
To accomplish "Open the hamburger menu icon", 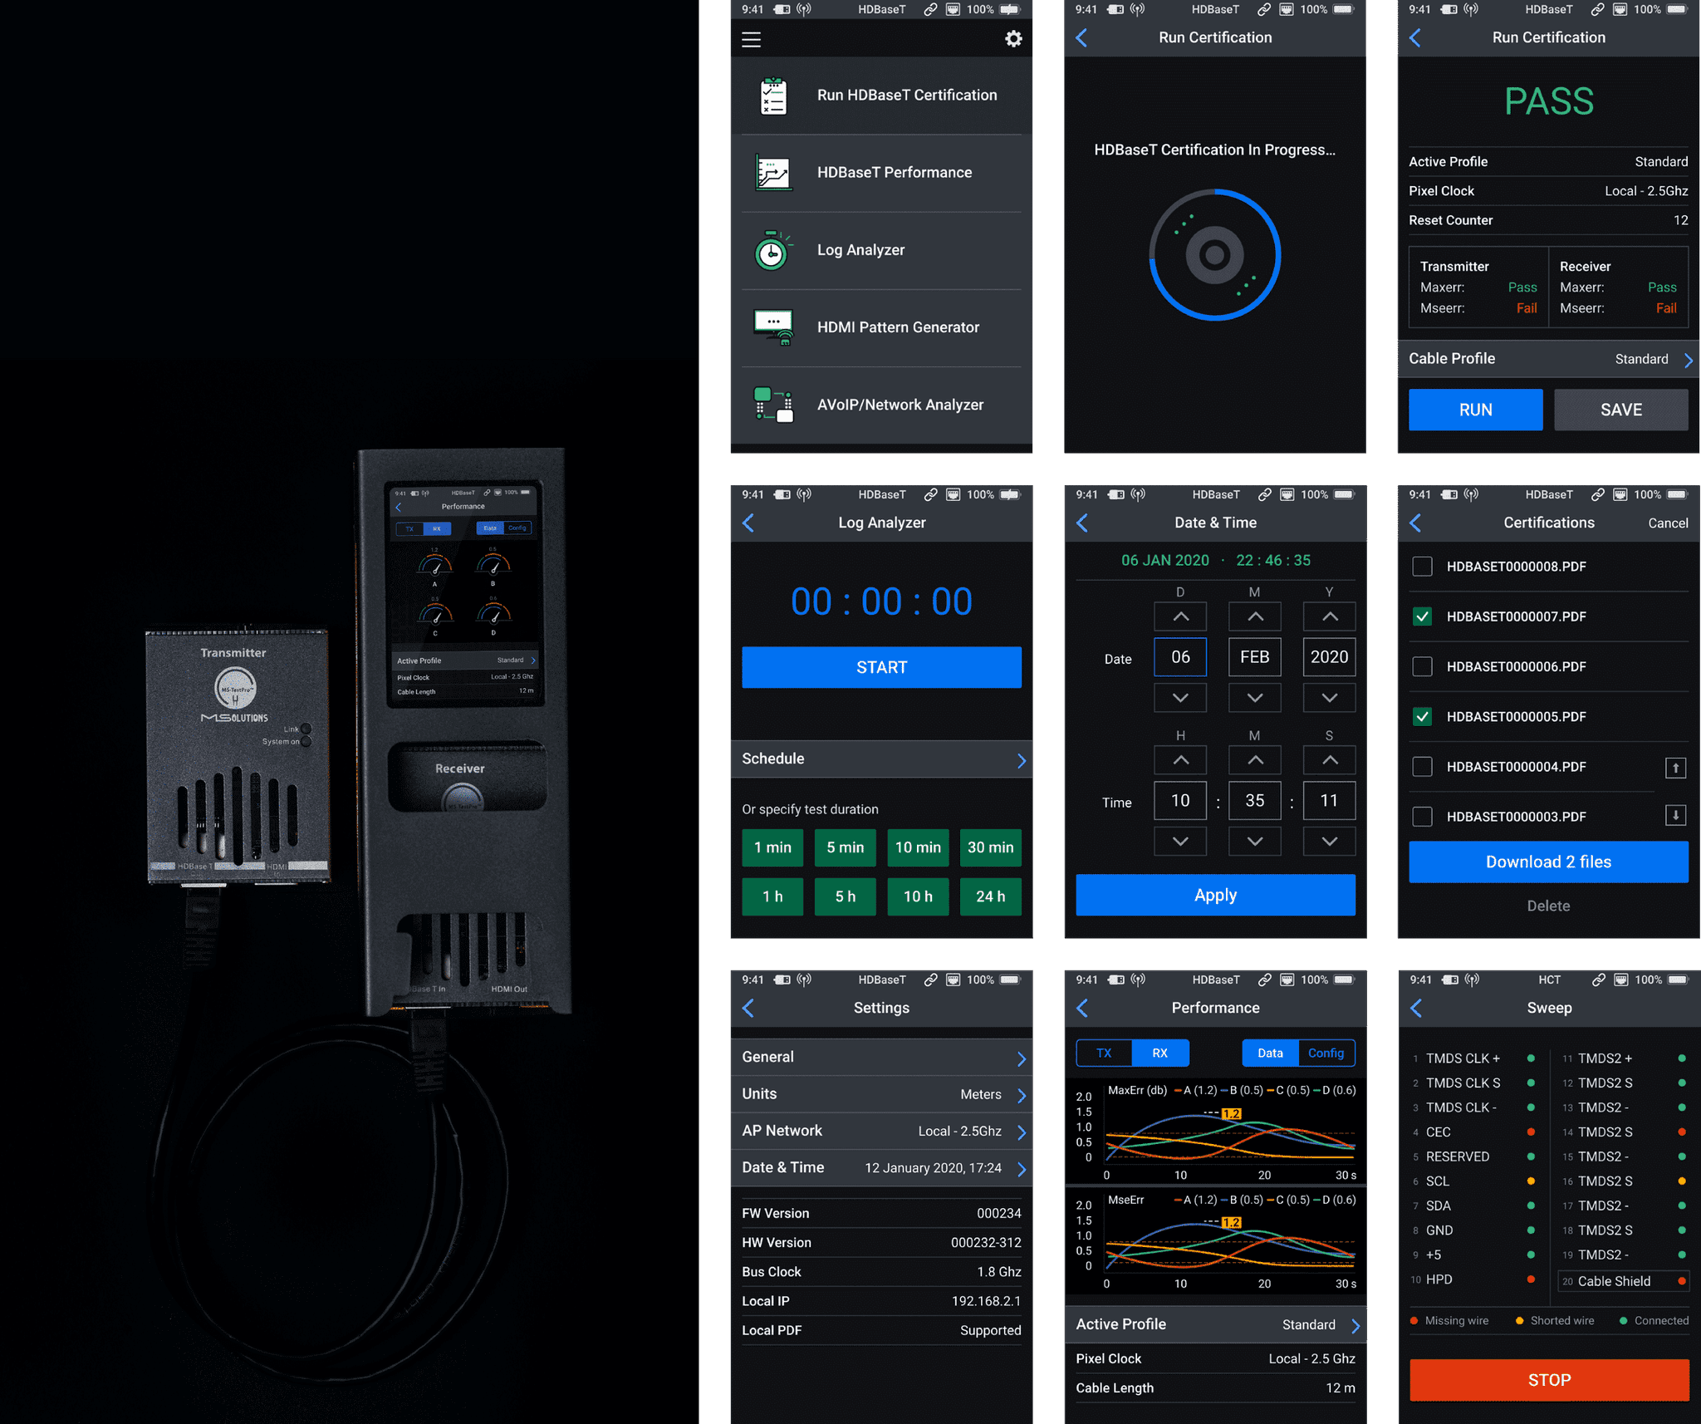I will (x=751, y=39).
